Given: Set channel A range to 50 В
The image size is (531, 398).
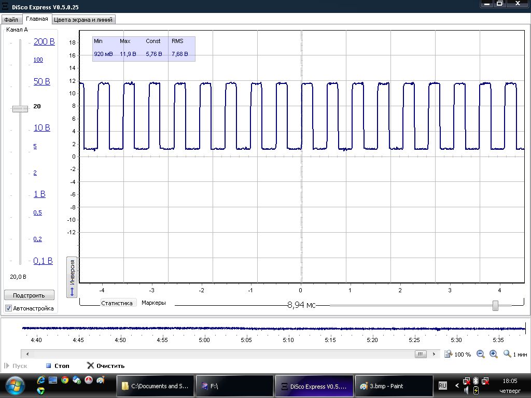Looking at the screenshot, I should (x=41, y=81).
